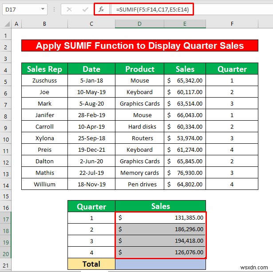Click the Willium cell
The height and width of the screenshot is (272, 273).
point(44,184)
